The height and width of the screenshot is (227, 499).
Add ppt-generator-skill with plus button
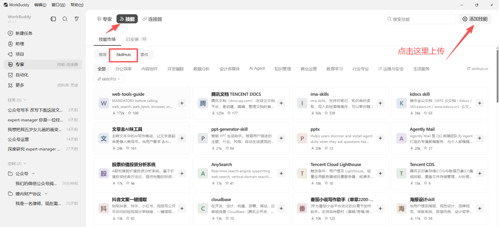(281, 138)
